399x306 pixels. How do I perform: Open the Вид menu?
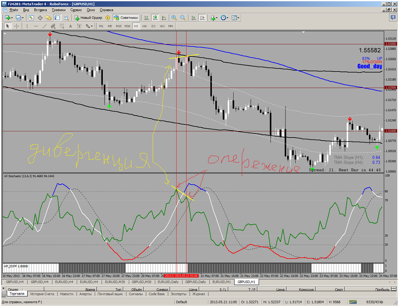26,10
